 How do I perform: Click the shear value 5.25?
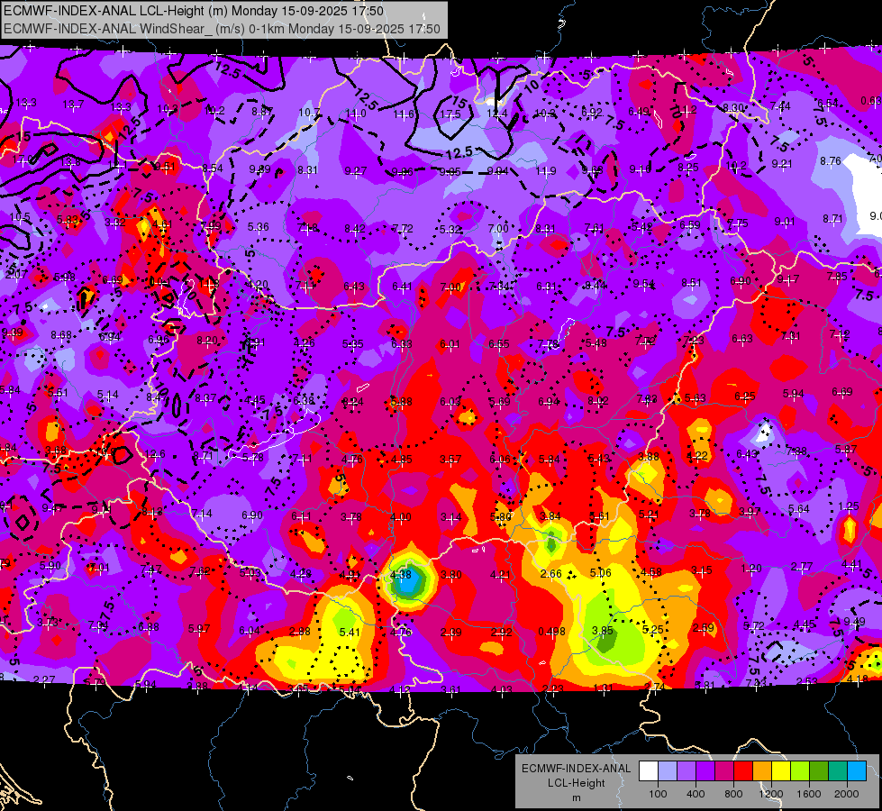[x=652, y=629]
